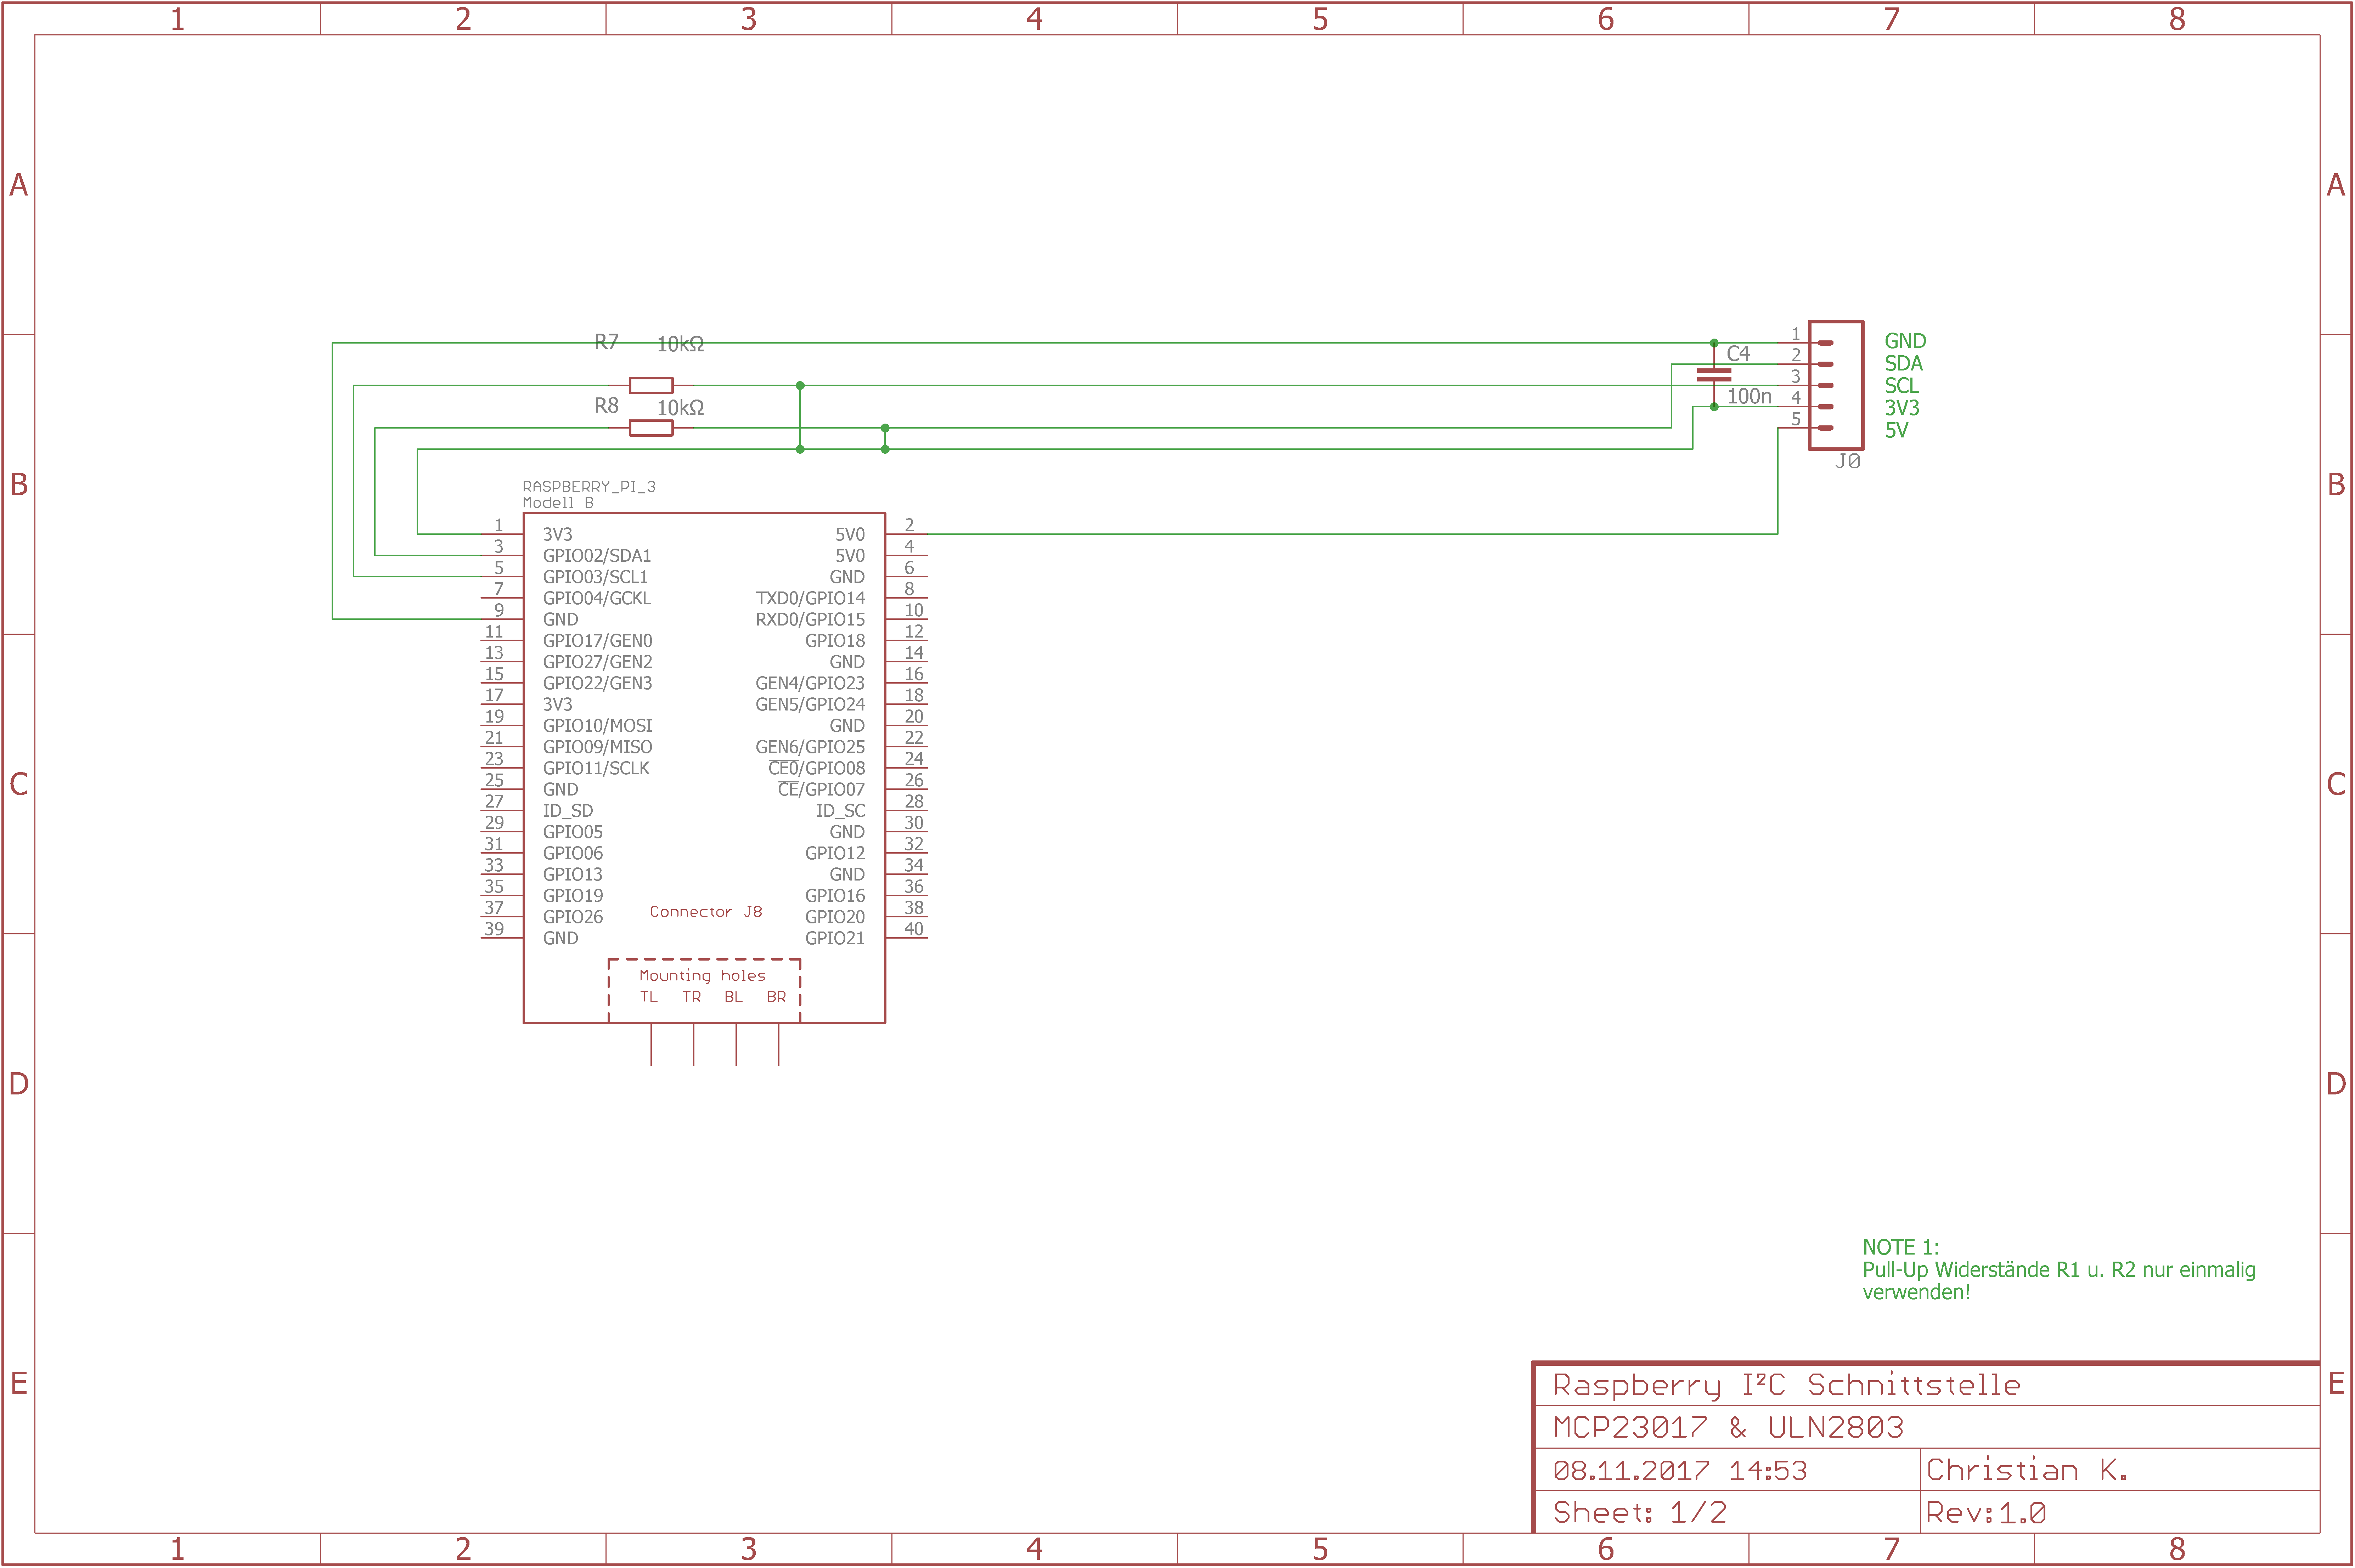Image resolution: width=2355 pixels, height=1568 pixels.
Task: Click the GPIO26 pin name
Action: (573, 917)
